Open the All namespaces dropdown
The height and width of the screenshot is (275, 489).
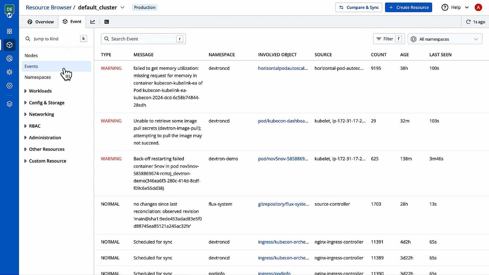445,39
